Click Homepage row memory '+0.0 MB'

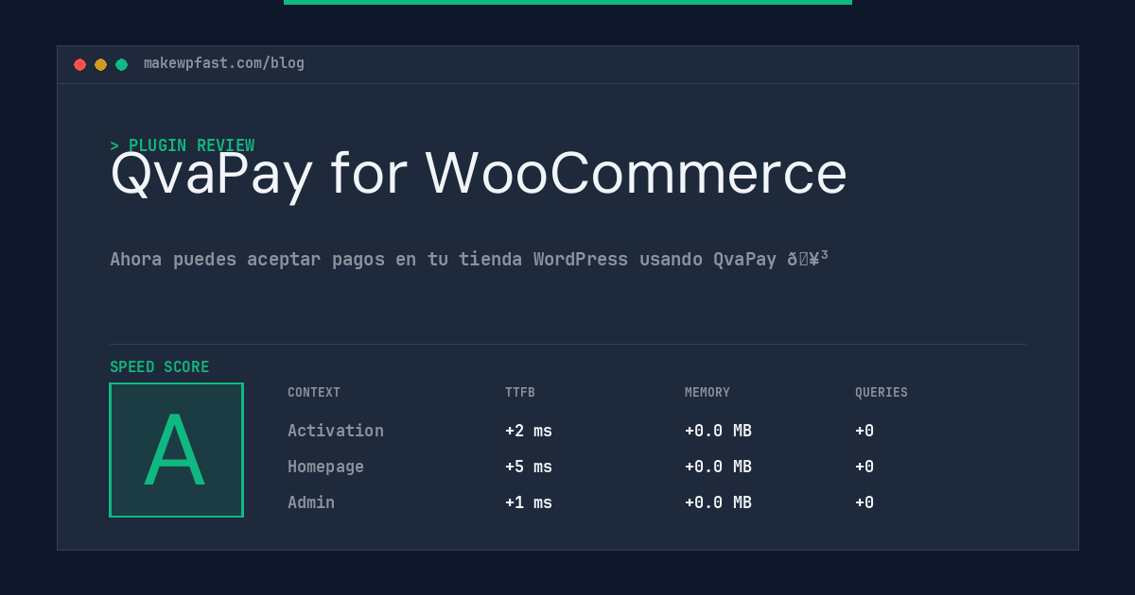pos(718,467)
